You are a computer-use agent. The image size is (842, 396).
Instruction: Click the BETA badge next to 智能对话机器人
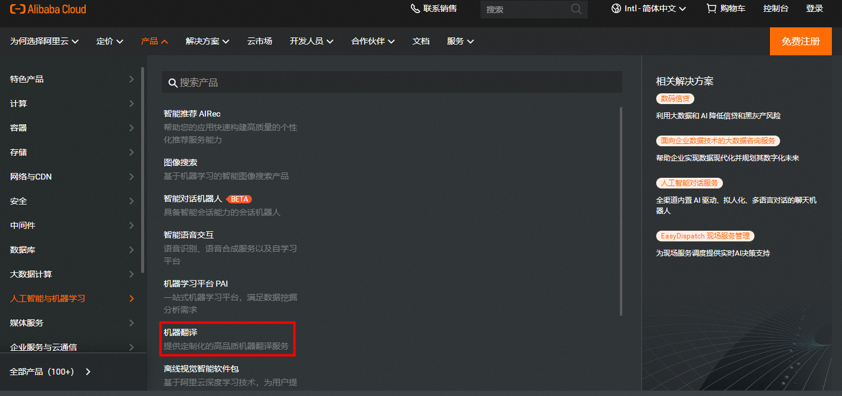click(x=239, y=199)
